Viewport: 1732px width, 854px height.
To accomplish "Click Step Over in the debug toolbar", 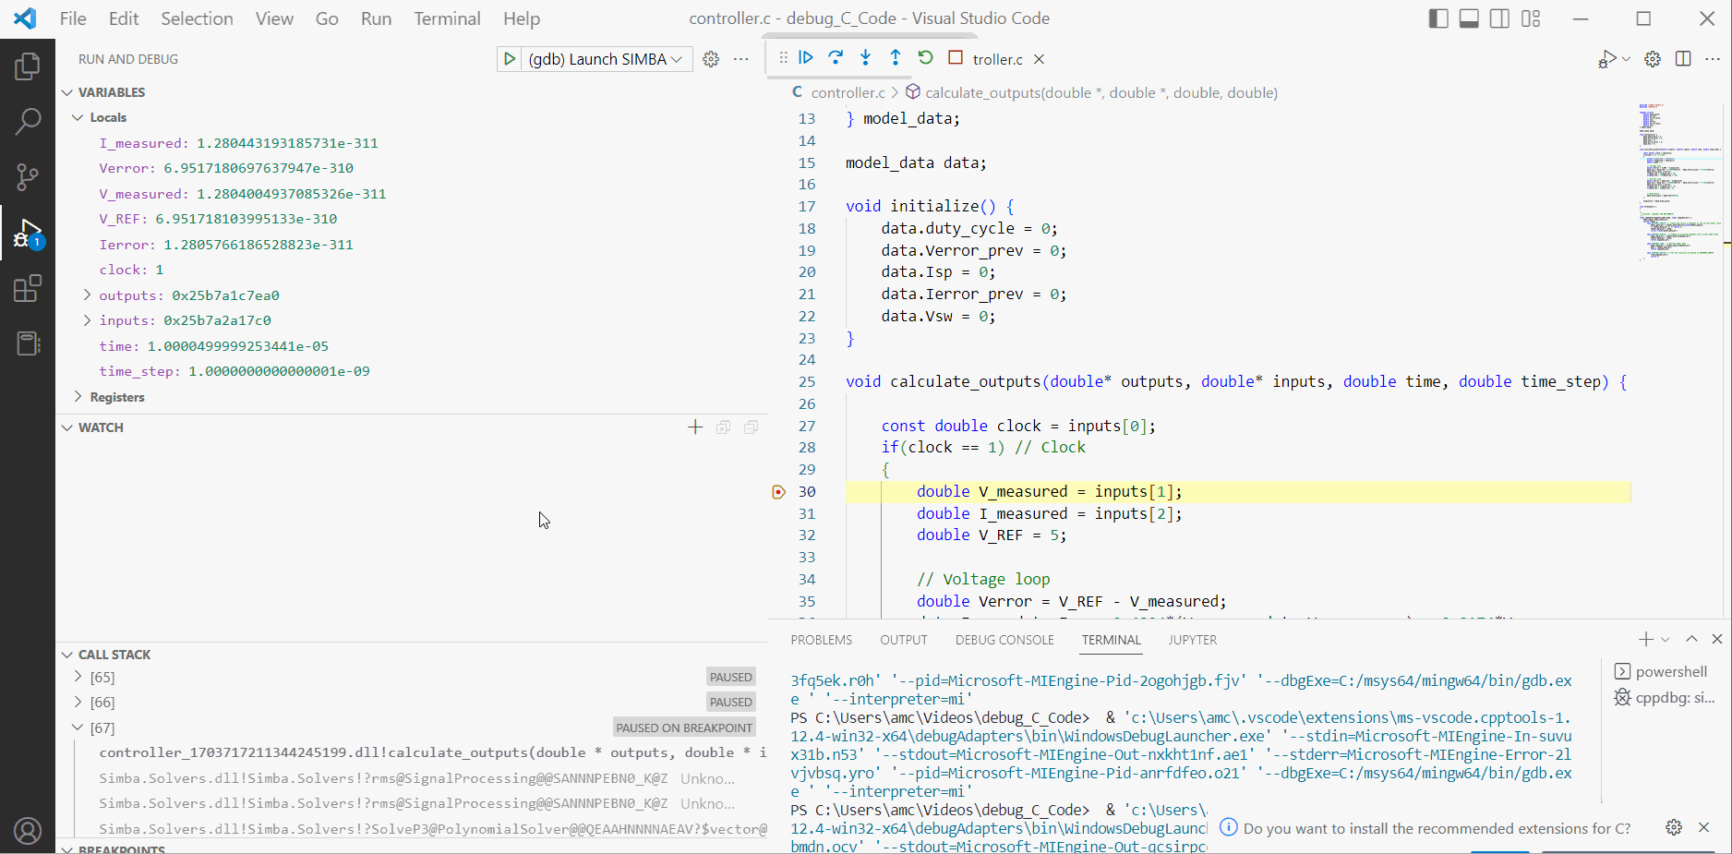I will (x=836, y=58).
